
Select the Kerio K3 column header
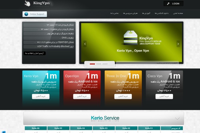[104, 128]
